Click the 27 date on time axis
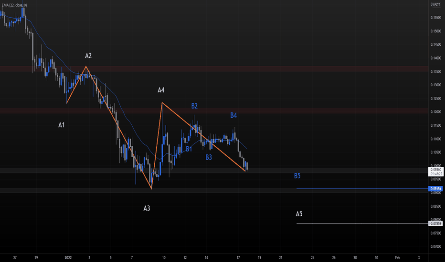Screen dimensions: 445x262 (15, 258)
